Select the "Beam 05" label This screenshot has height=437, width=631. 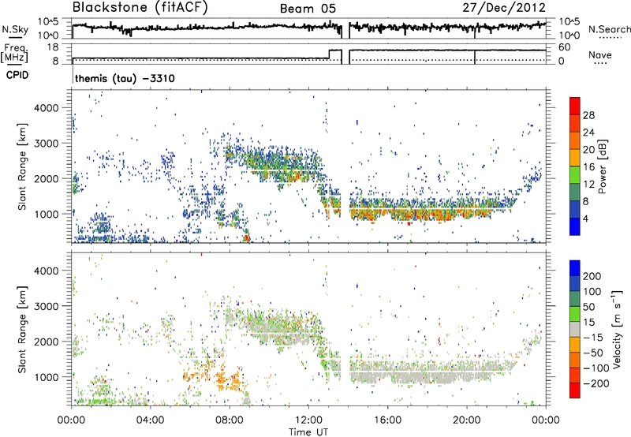(308, 9)
